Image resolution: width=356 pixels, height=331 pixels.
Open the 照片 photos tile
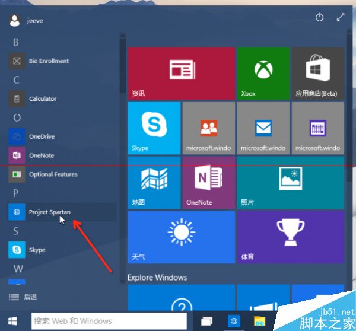291,183
